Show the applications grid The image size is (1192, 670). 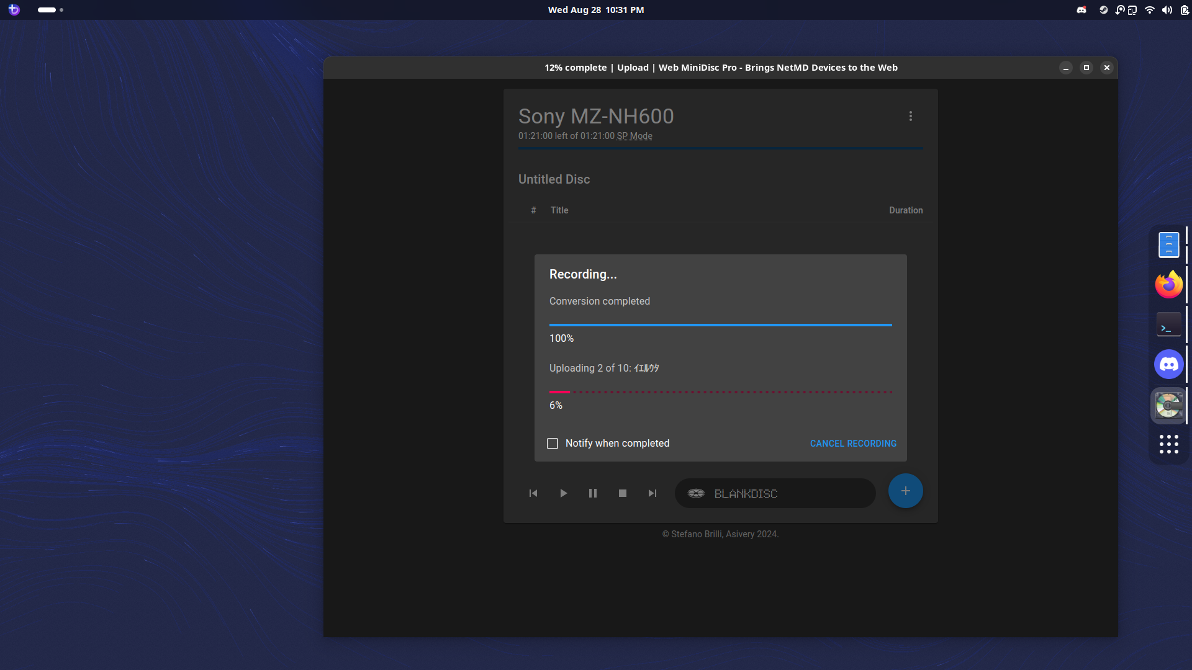1168,444
